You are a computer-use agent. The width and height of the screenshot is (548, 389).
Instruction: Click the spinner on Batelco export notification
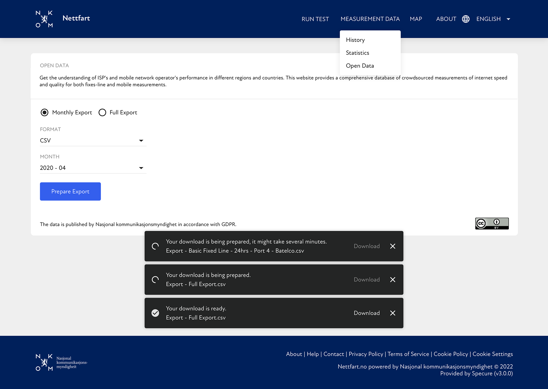coord(155,246)
